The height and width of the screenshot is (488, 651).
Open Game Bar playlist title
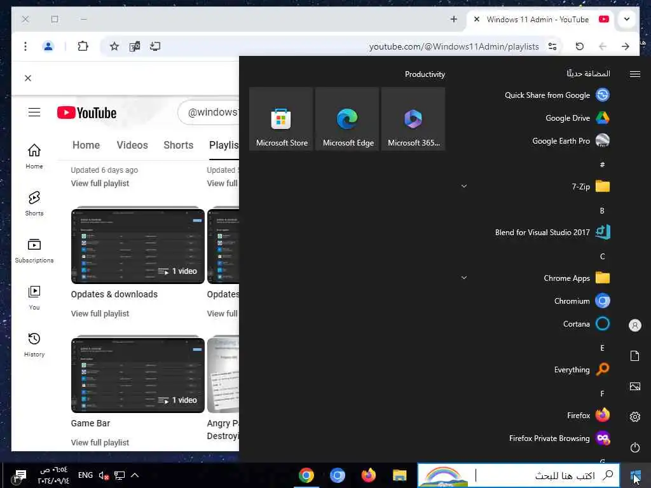click(x=90, y=423)
